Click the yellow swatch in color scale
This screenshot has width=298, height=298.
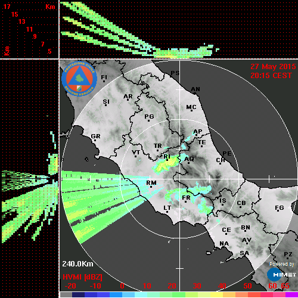pyautogui.click(x=216, y=294)
